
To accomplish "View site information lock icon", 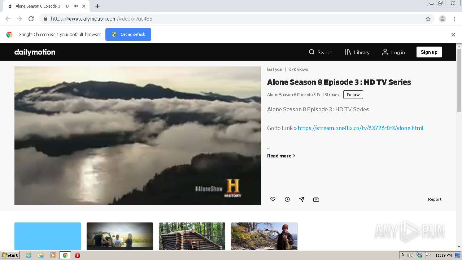I will click(x=45, y=19).
